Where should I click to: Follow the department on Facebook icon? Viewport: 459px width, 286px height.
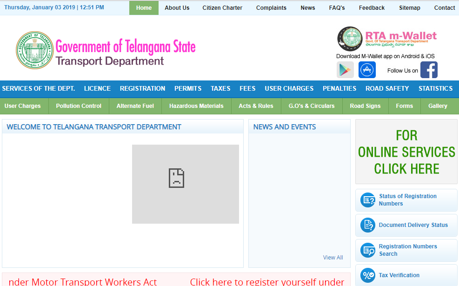[x=429, y=70]
